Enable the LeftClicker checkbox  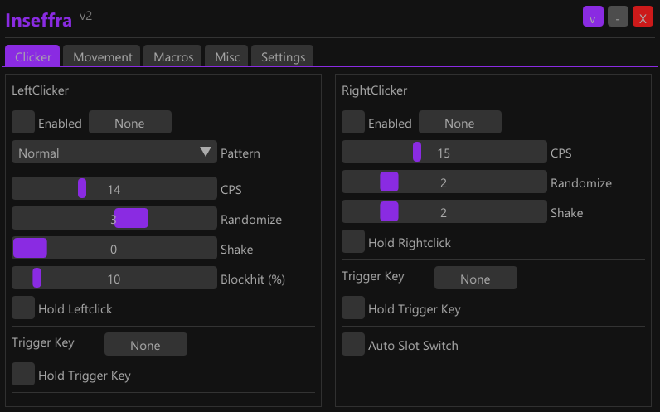(23, 123)
